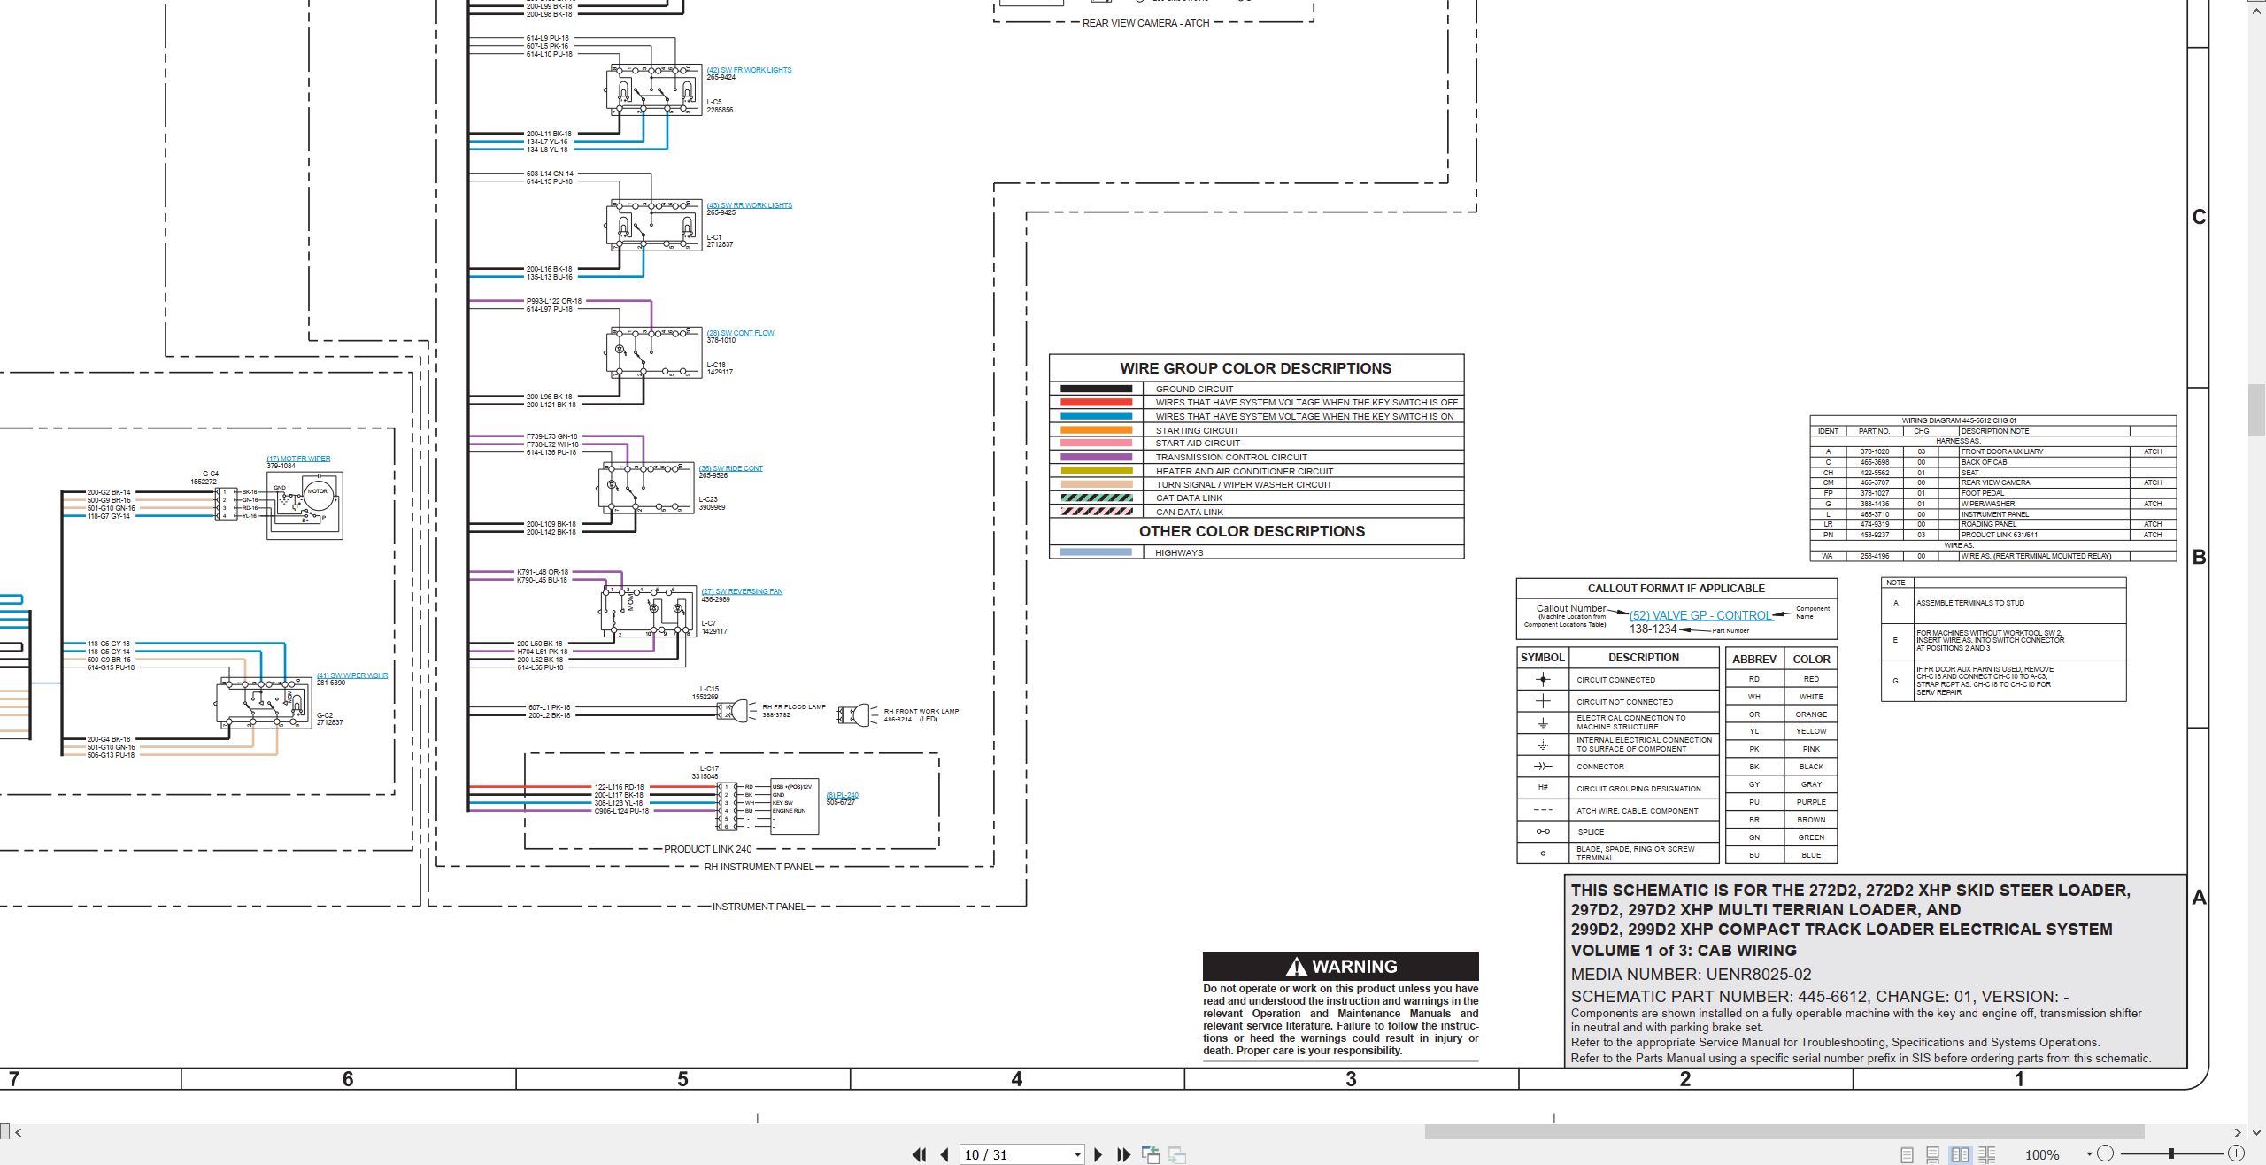
Task: Click the zoom slider handle
Action: (2171, 1153)
